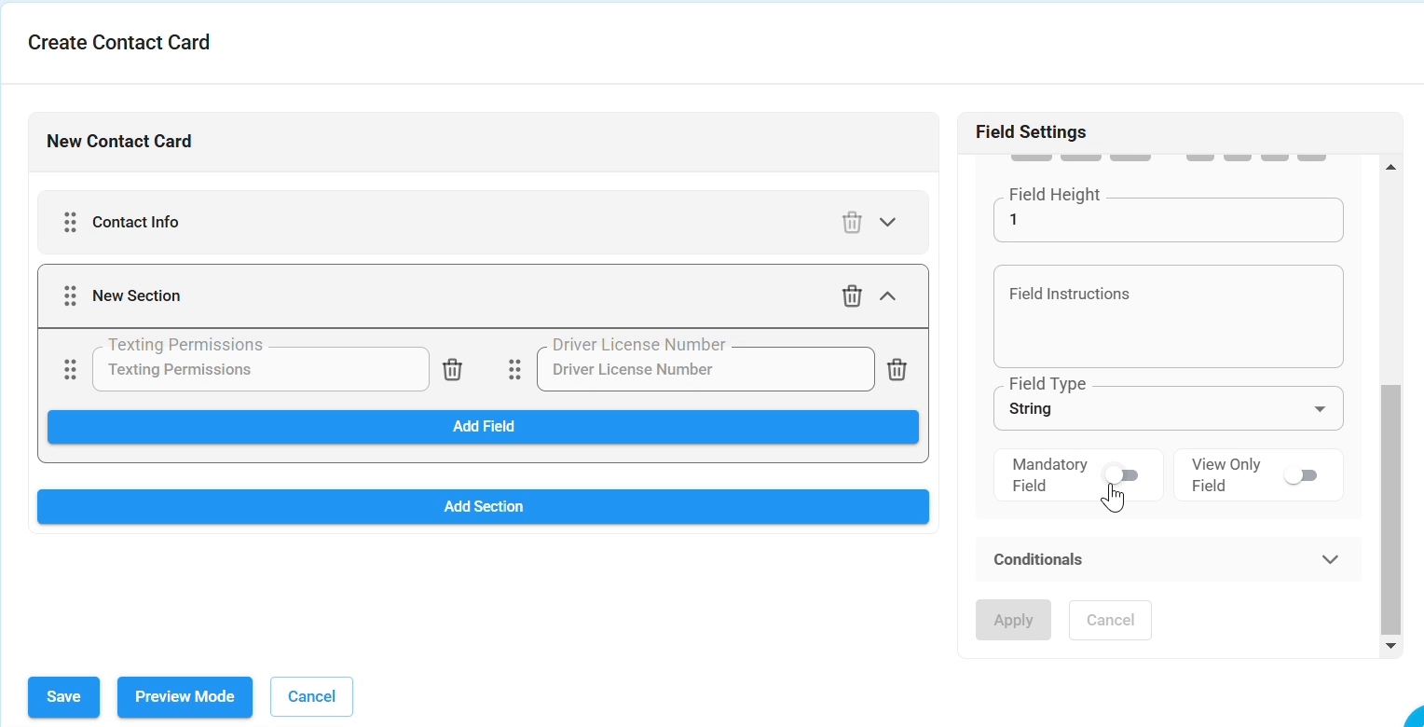The image size is (1424, 727).
Task: Delete the Contact Info section
Action: point(852,222)
